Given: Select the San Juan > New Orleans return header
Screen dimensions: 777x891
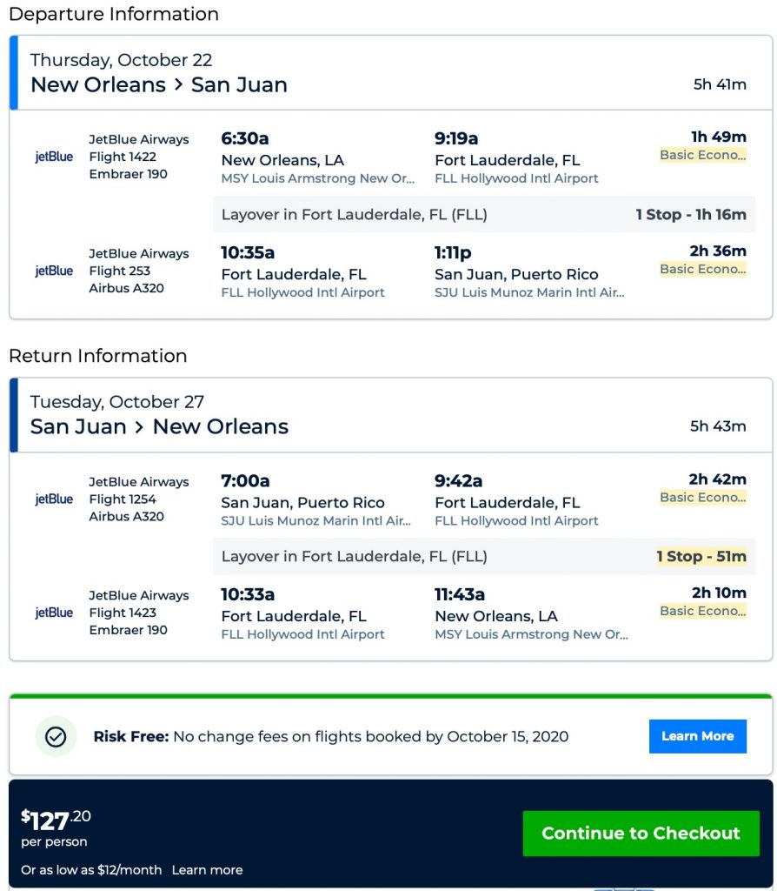Looking at the screenshot, I should [x=159, y=426].
